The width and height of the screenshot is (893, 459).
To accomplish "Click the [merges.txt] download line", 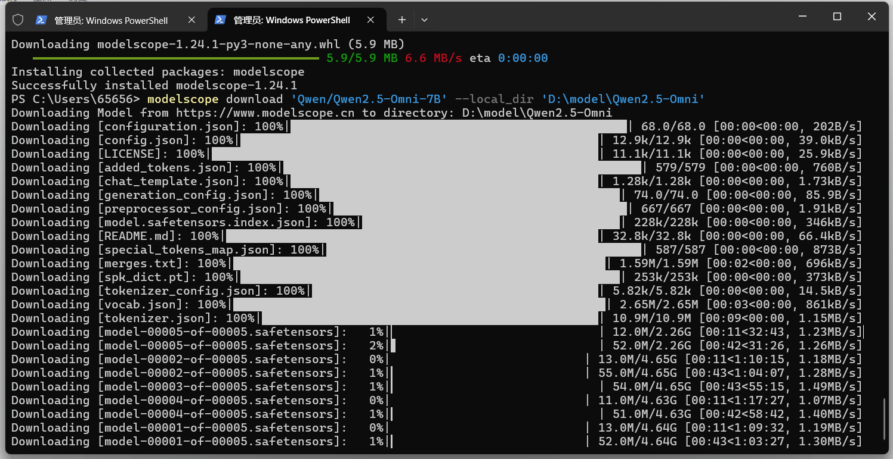I will point(437,263).
